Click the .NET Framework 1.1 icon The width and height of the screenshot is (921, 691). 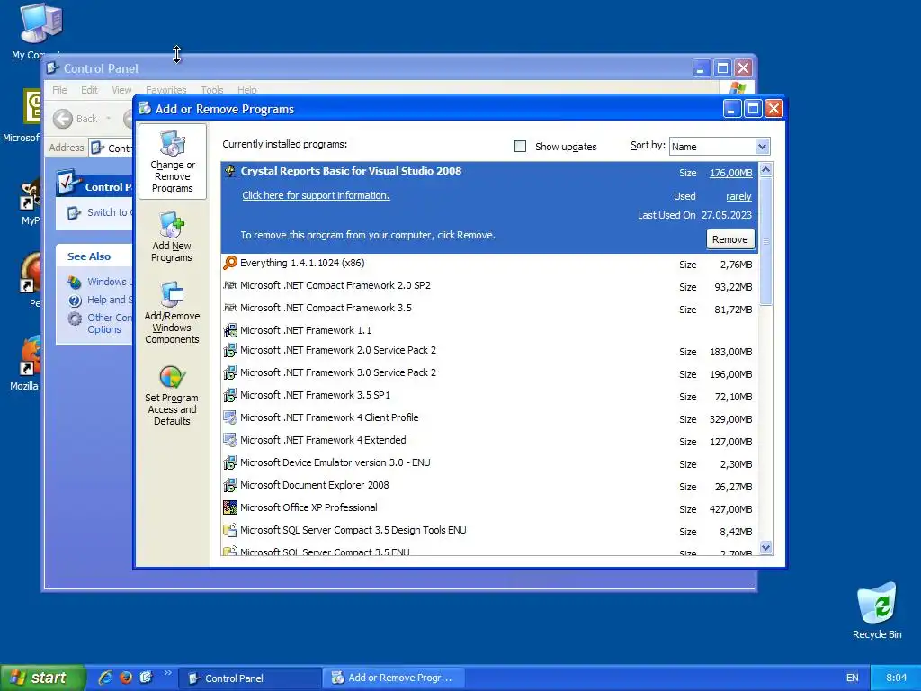pyautogui.click(x=230, y=330)
